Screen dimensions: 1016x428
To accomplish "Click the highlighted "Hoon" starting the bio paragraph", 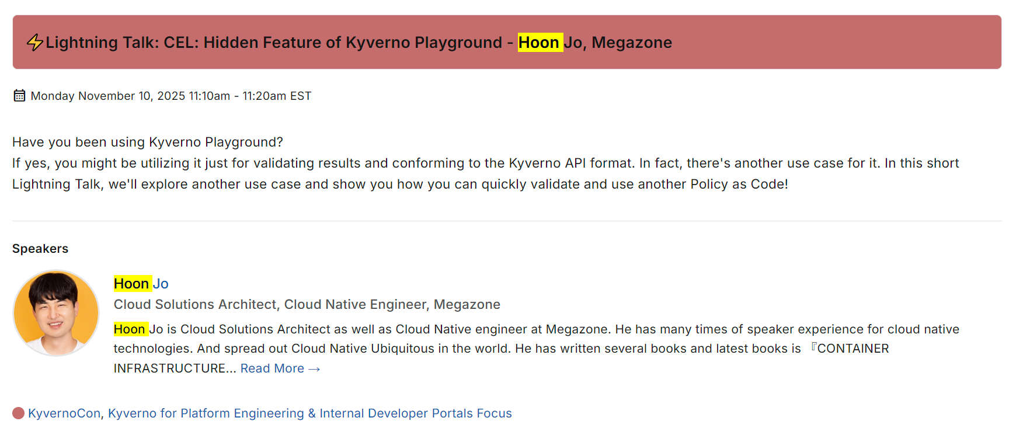I will click(x=130, y=329).
